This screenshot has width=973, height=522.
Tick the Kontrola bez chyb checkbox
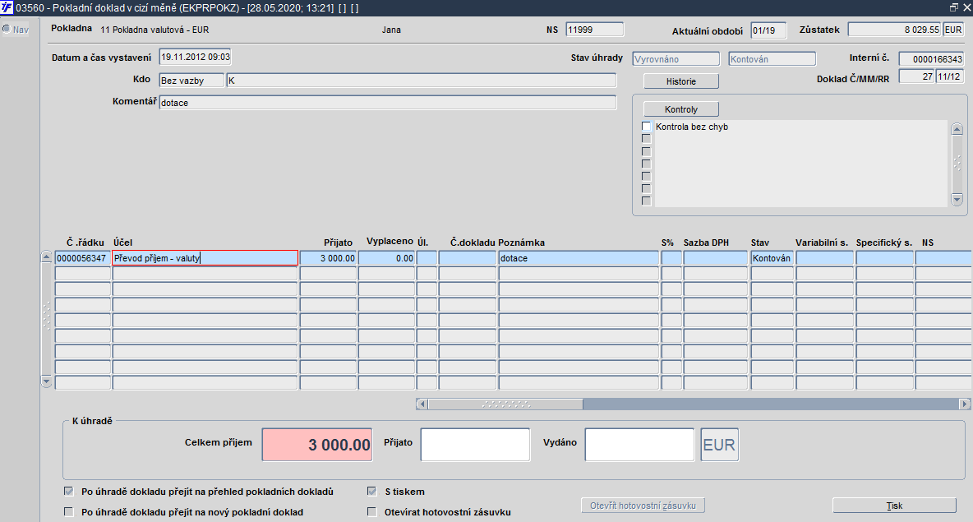(x=647, y=127)
